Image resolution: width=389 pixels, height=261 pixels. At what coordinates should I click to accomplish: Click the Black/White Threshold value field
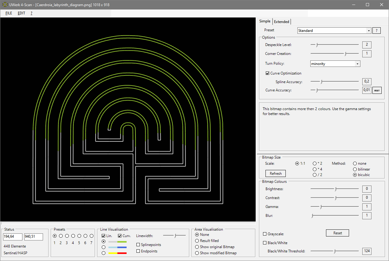click(x=367, y=251)
